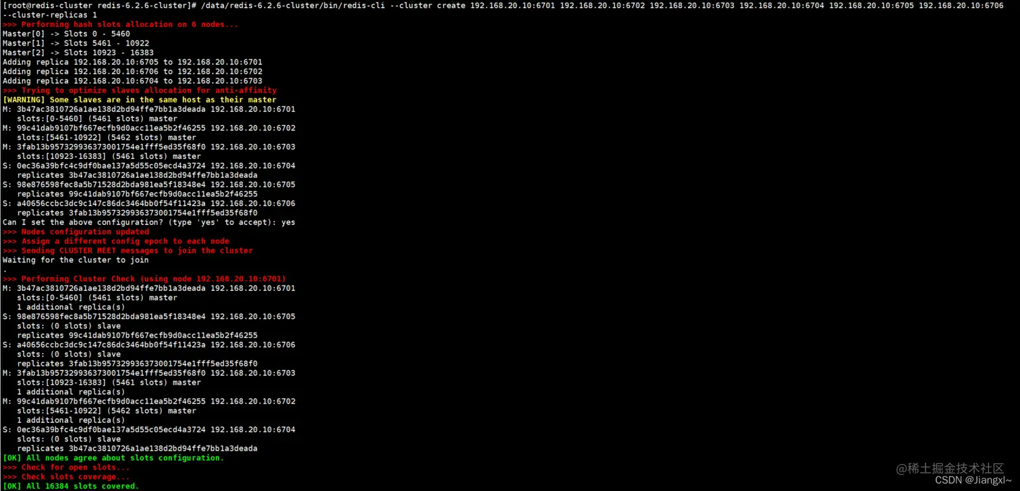Screen dimensions: 1020x491
Task: Click '>>> Assign a different config epoch to each node'
Action: pyautogui.click(x=116, y=241)
